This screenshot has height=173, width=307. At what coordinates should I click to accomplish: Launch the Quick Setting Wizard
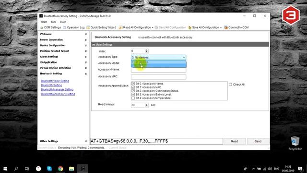pyautogui.click(x=101, y=27)
